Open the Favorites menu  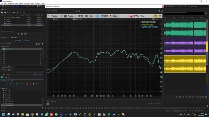[x=27, y=4]
